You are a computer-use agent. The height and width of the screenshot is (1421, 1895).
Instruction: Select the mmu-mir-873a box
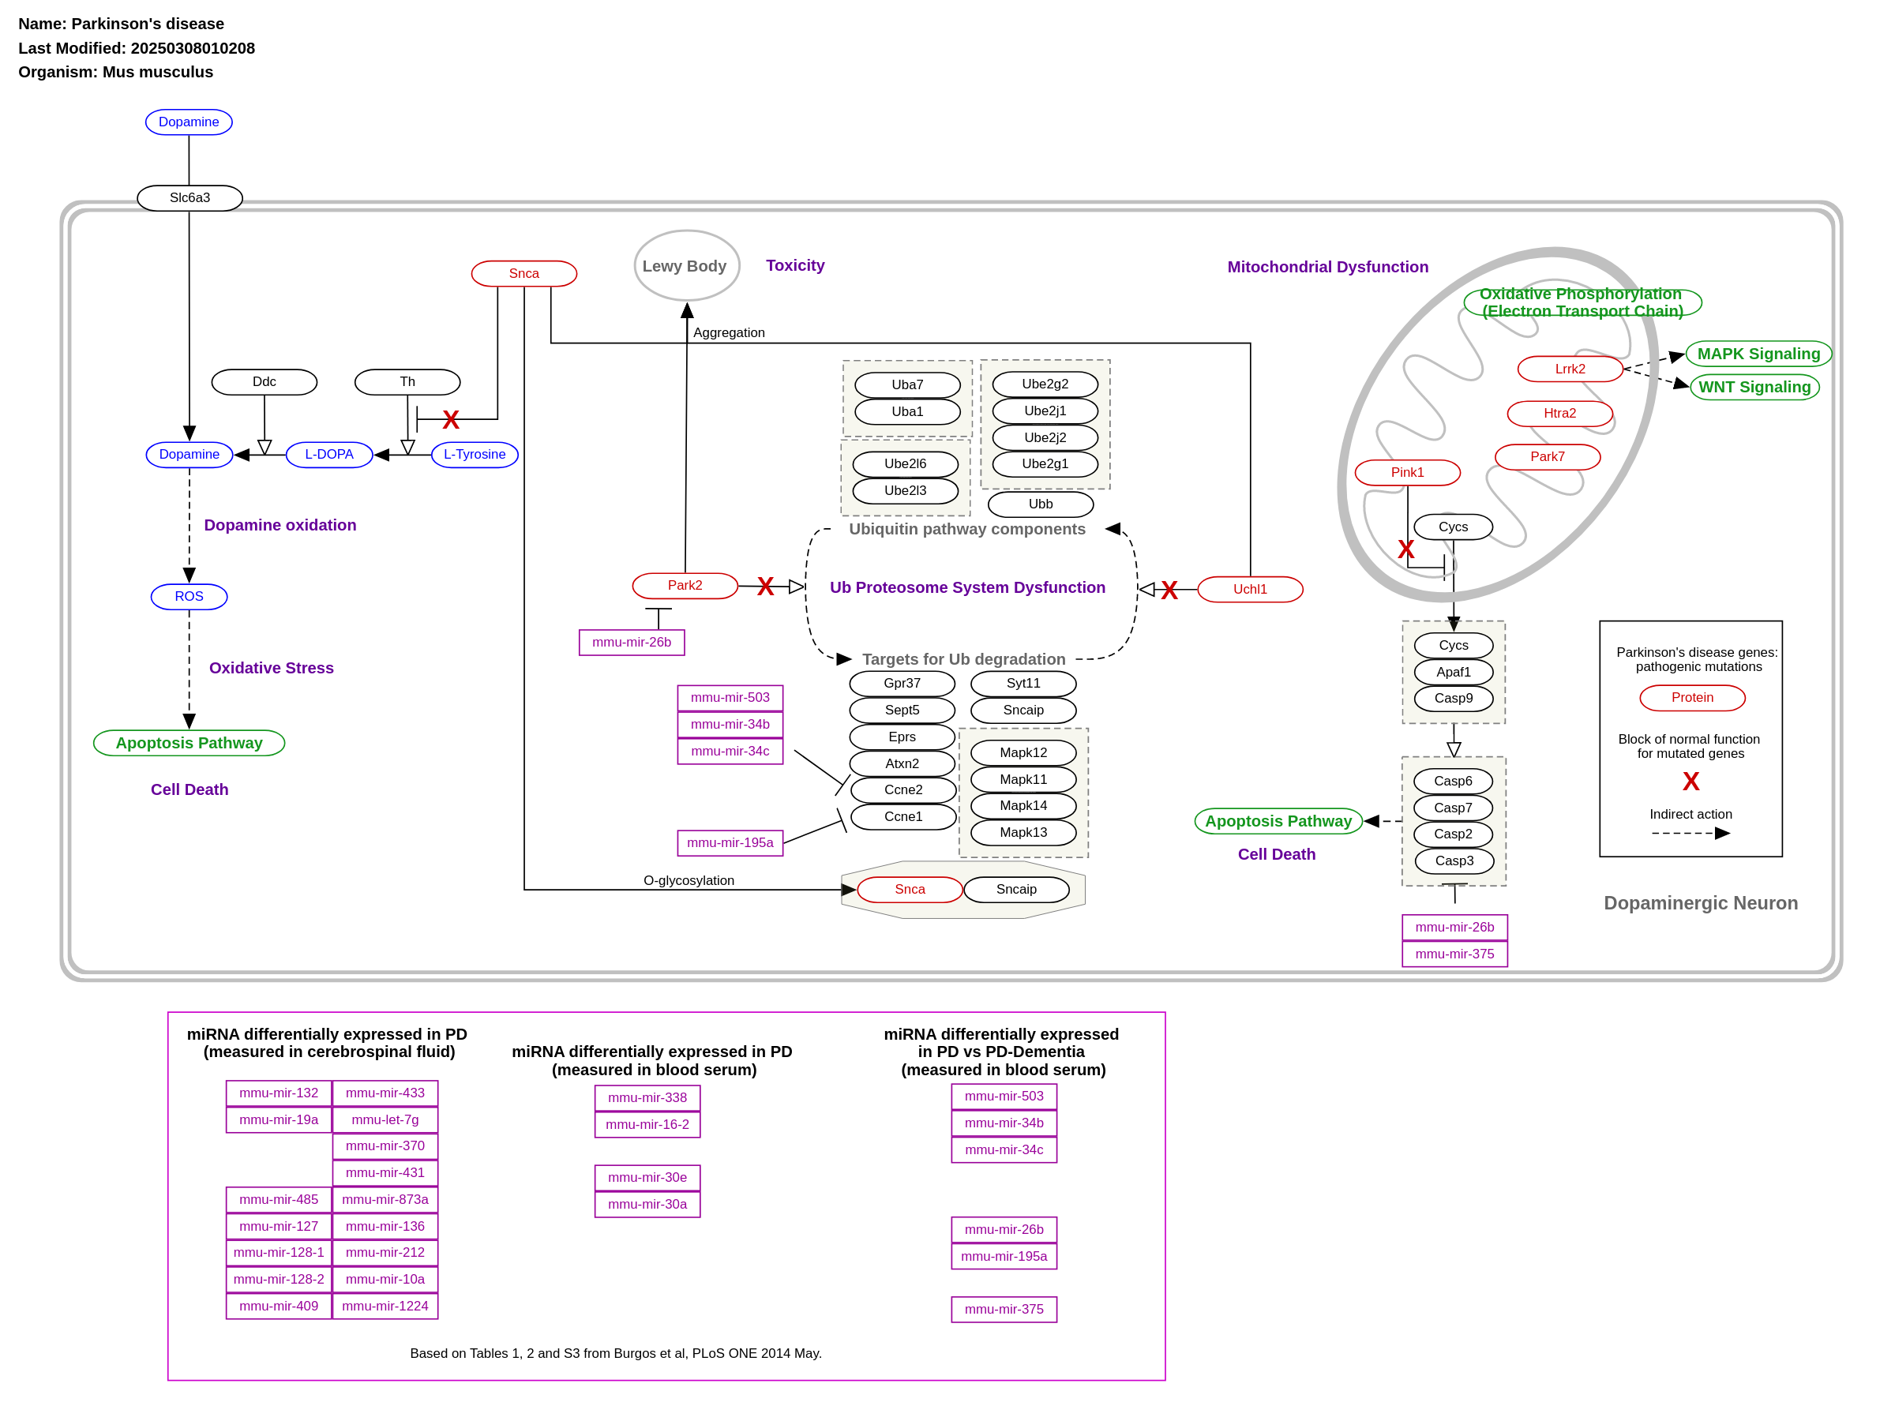385,1199
